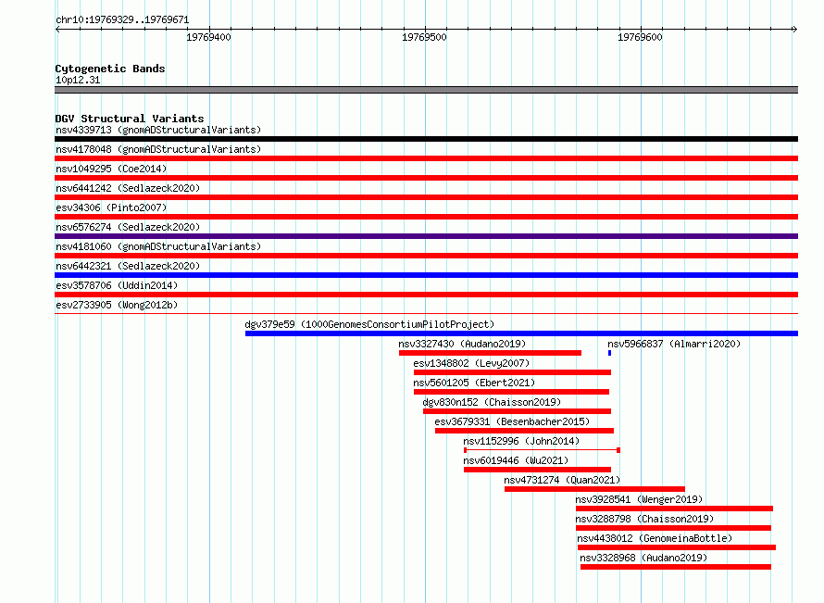Screen dimensions: 824x603
Task: Open esv3679331 (Besenbacher2015) label
Action: coord(512,421)
